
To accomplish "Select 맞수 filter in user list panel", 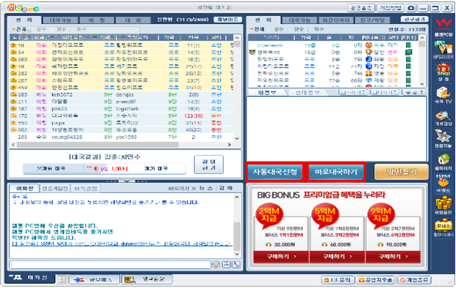I will 299,29.
